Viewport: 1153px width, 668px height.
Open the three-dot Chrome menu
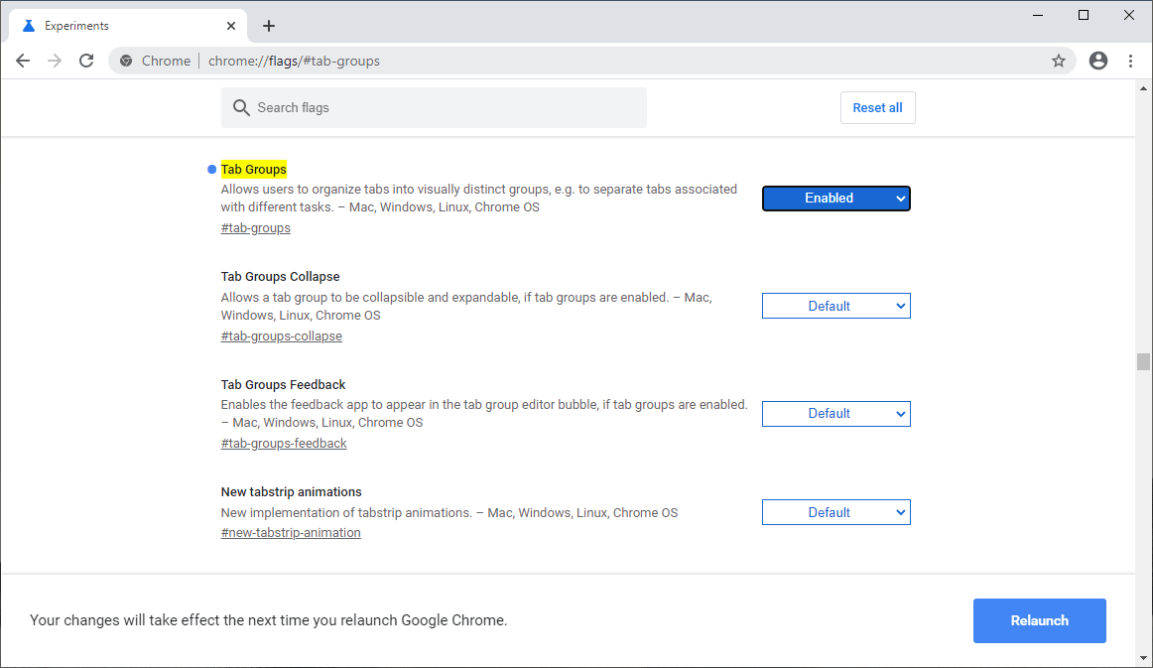[x=1131, y=61]
